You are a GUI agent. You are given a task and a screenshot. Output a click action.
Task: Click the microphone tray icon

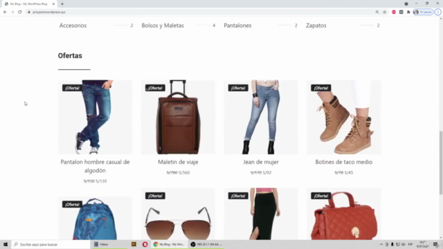click(392, 244)
